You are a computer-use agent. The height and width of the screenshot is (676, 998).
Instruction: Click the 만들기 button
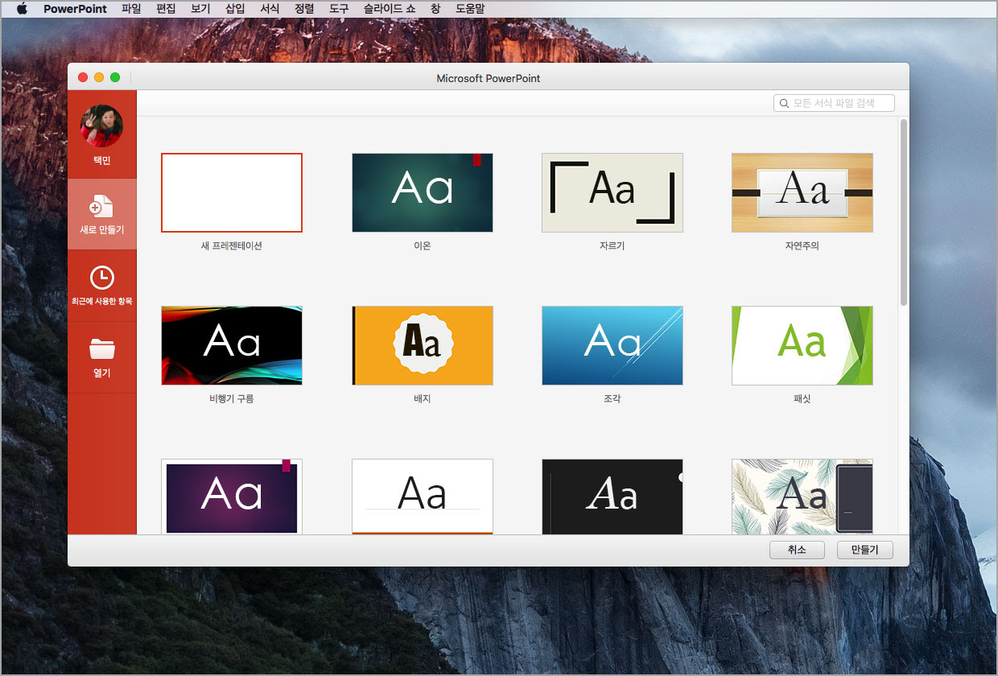[x=865, y=550]
